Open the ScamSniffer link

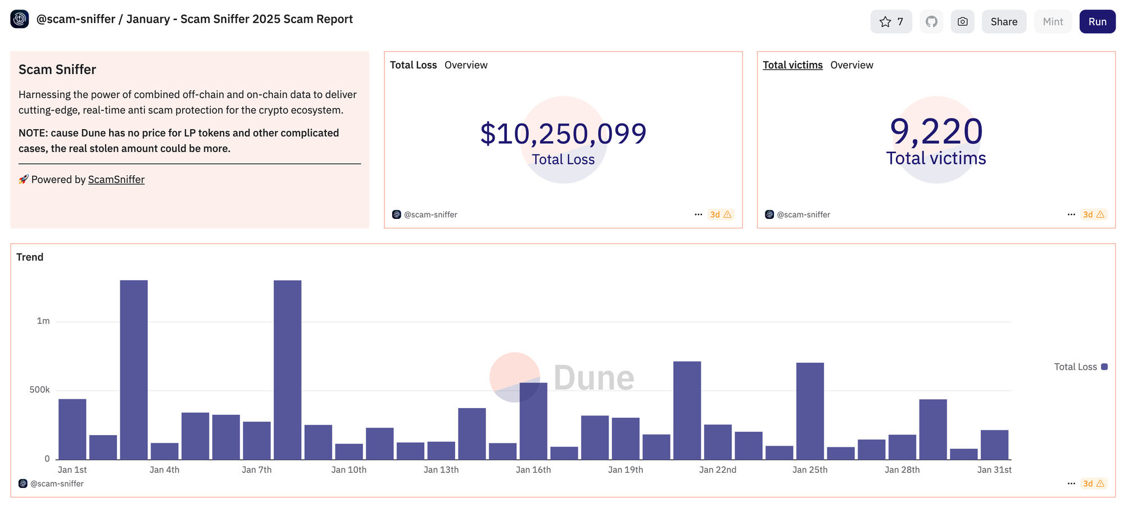116,180
